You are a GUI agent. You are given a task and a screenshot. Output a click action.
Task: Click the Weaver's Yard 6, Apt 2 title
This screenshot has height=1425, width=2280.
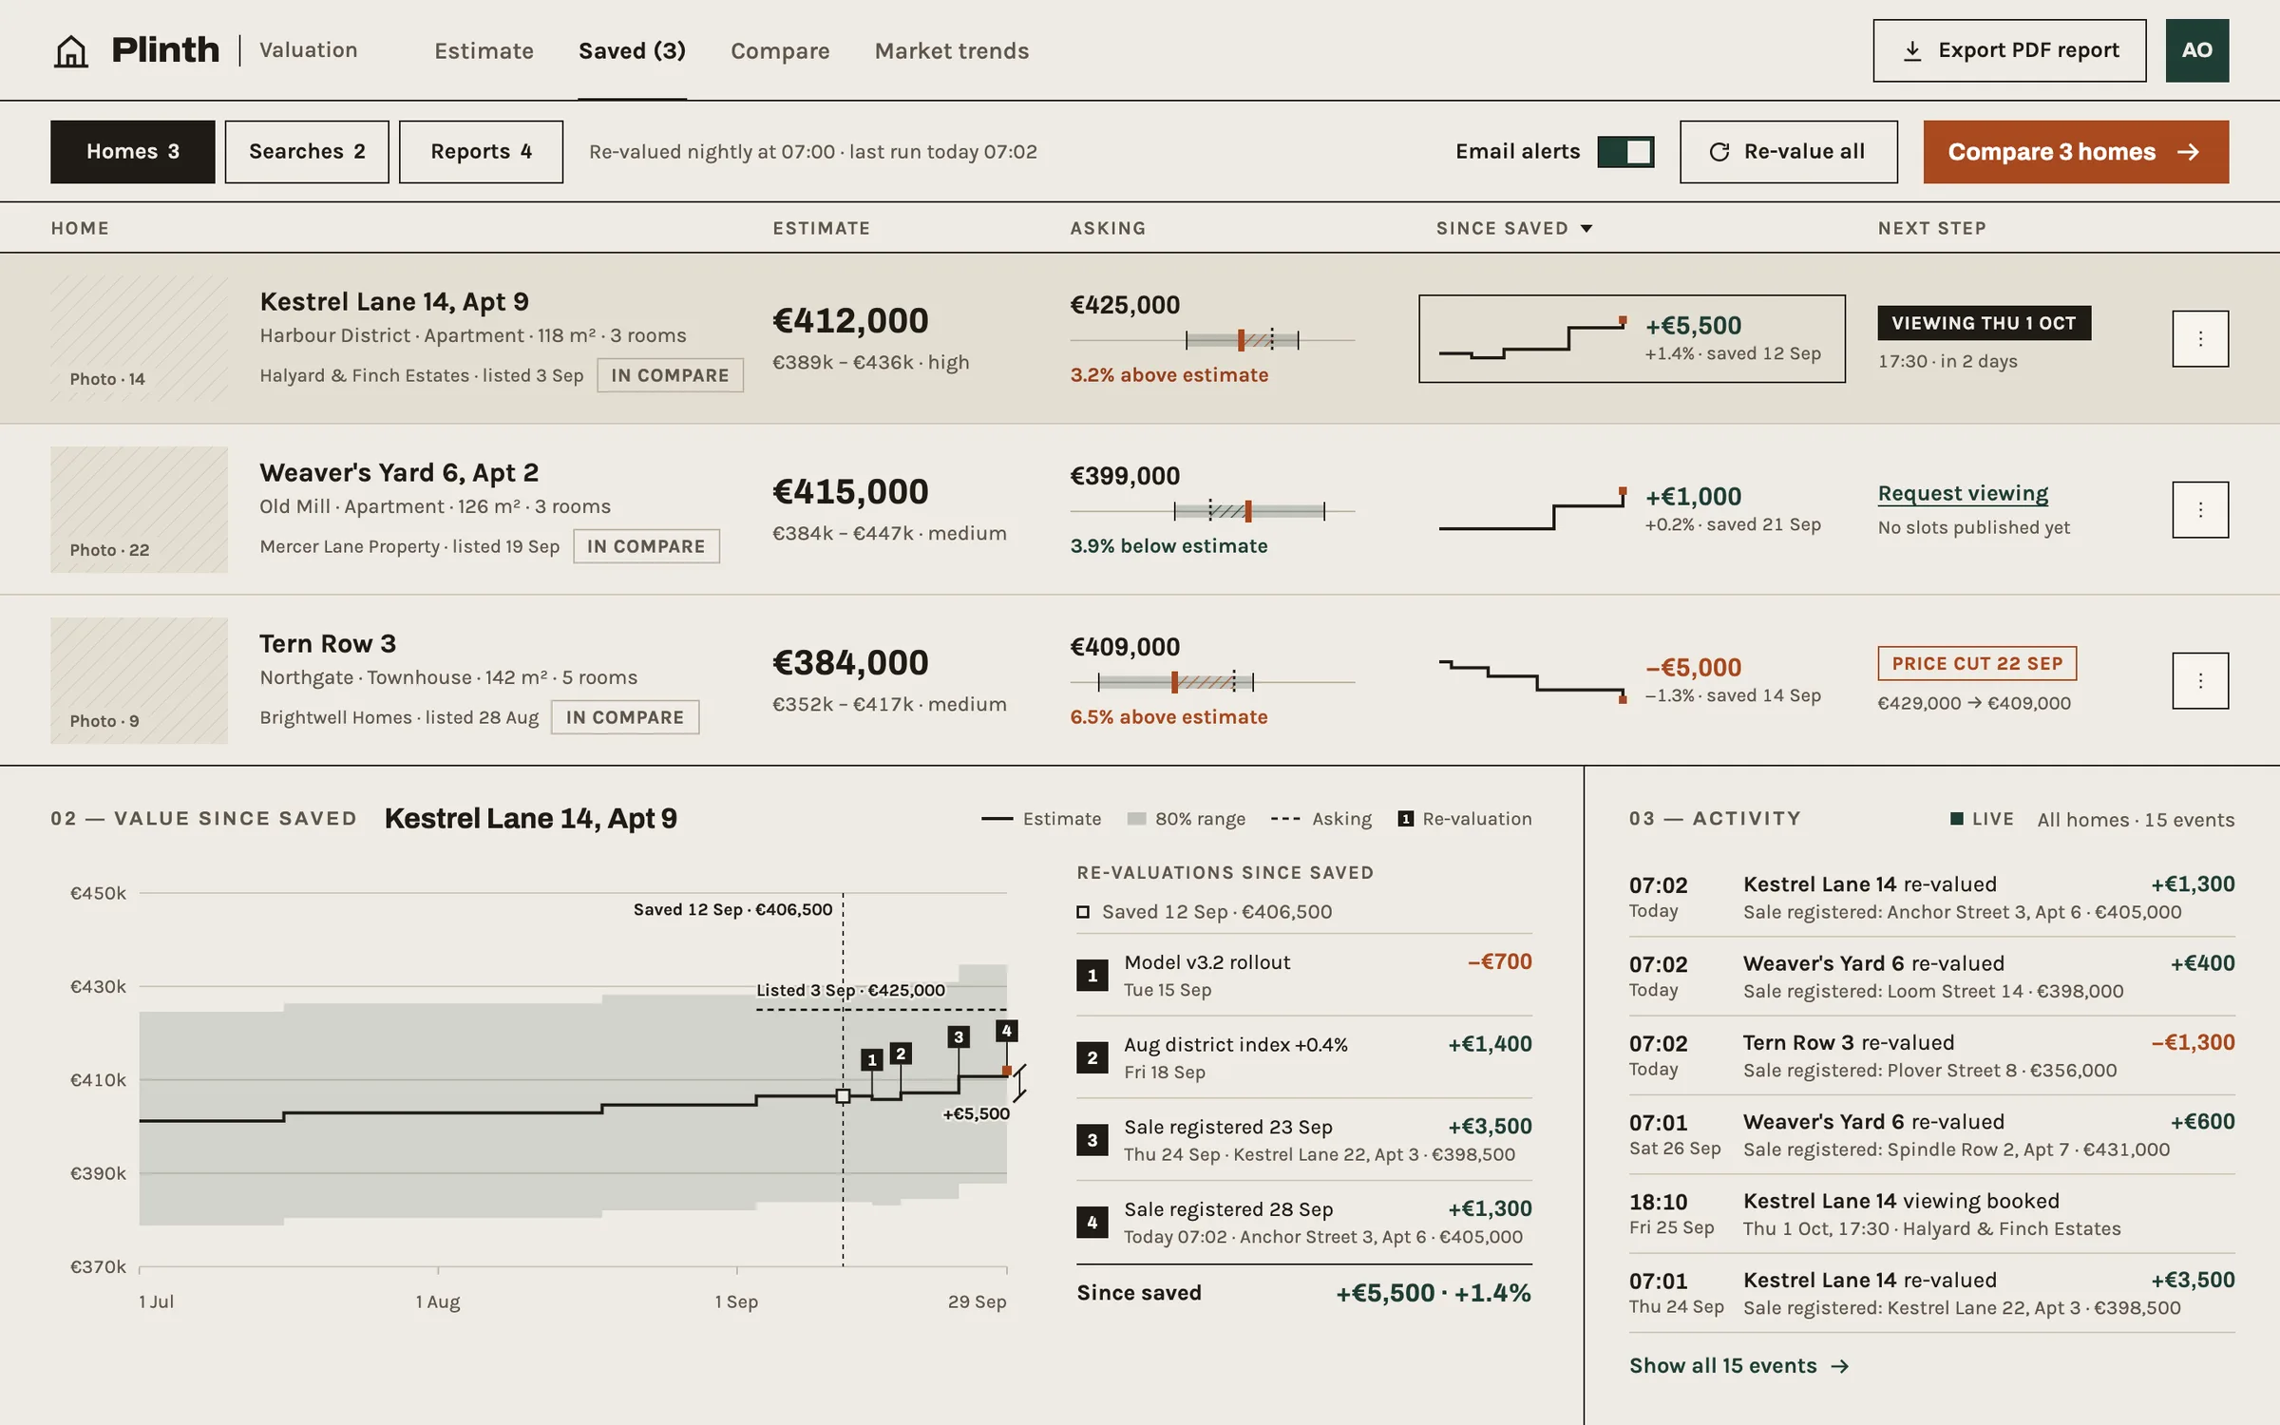(399, 472)
